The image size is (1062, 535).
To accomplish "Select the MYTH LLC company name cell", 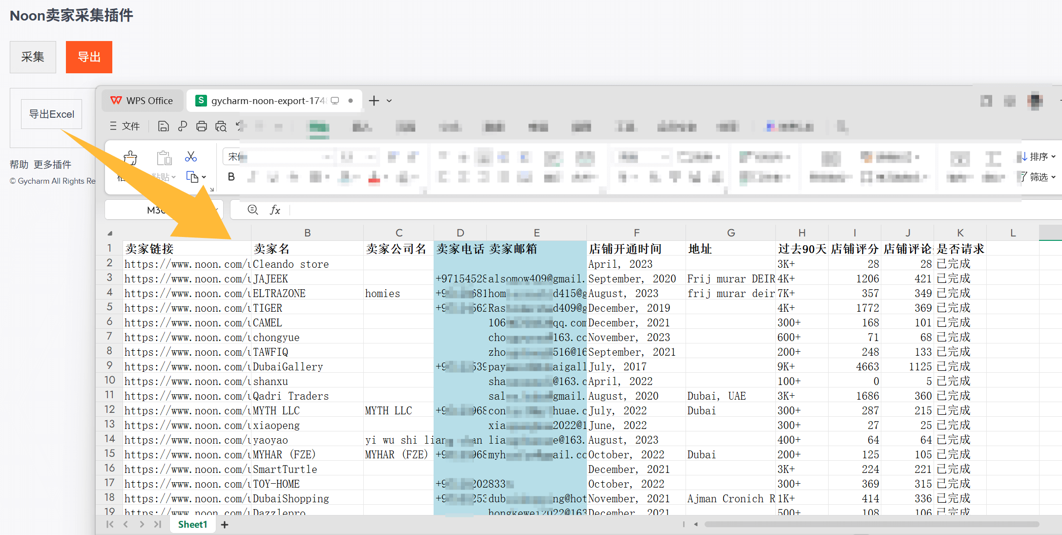I will pyautogui.click(x=398, y=410).
